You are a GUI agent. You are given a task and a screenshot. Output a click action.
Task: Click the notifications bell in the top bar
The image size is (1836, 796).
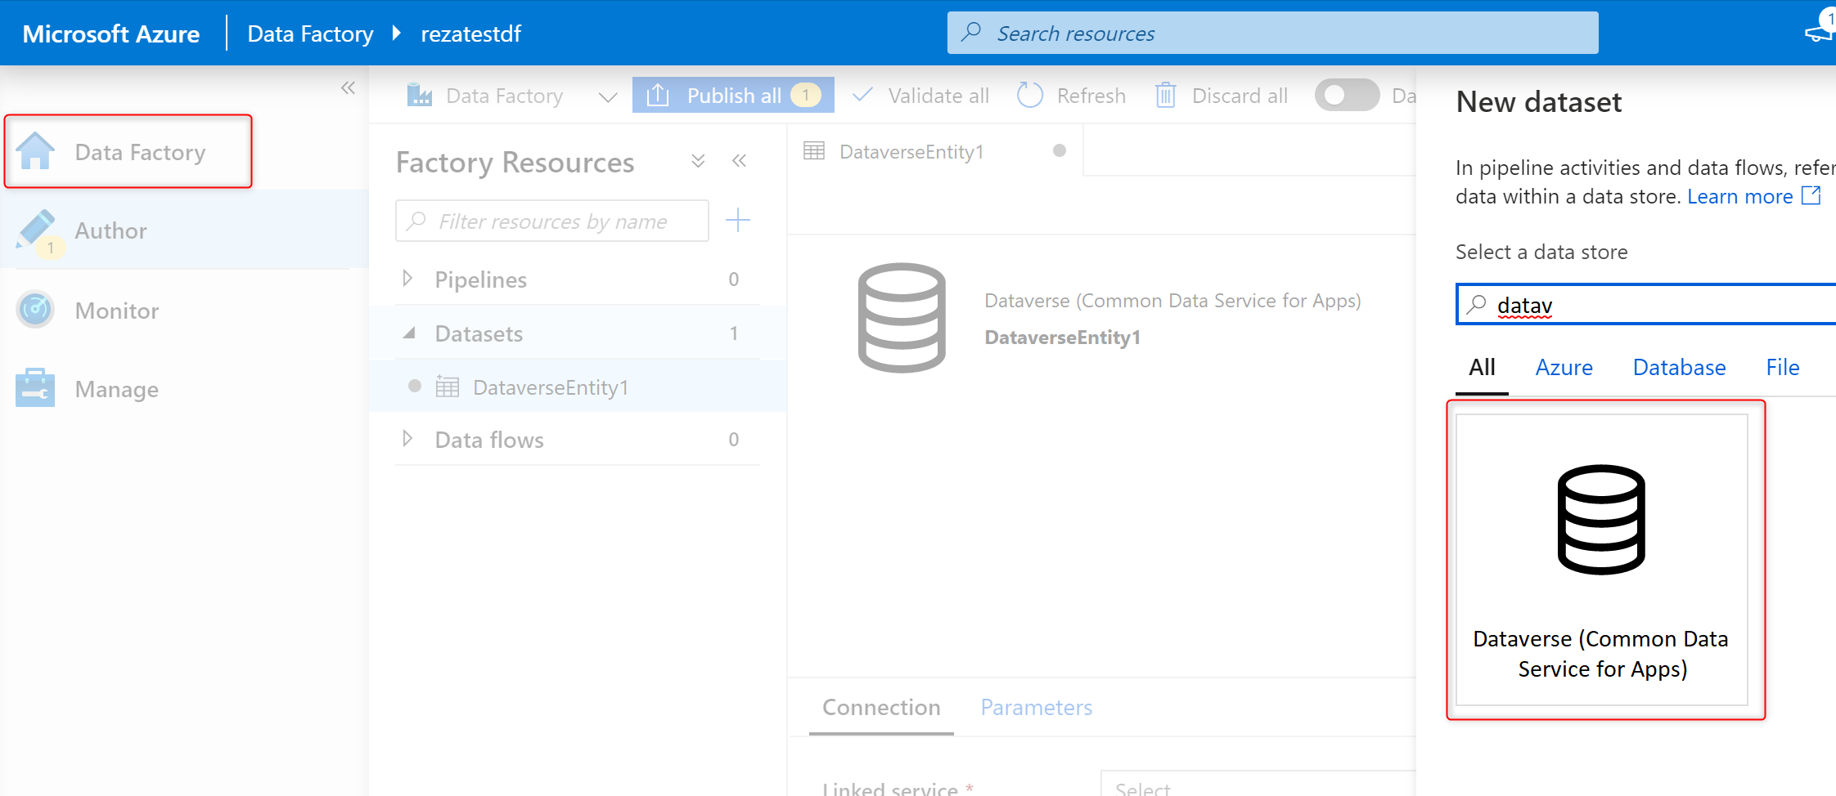1818,33
